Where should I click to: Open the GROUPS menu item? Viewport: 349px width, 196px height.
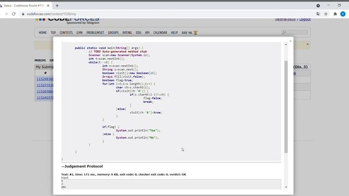tap(113, 33)
